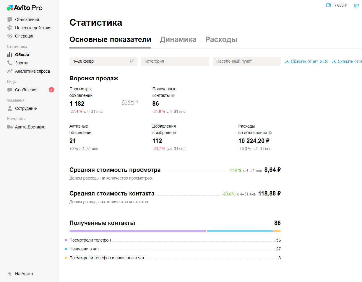362x282 pixels.
Task: Open Сообщения with 8 unread badge
Action: pyautogui.click(x=26, y=90)
